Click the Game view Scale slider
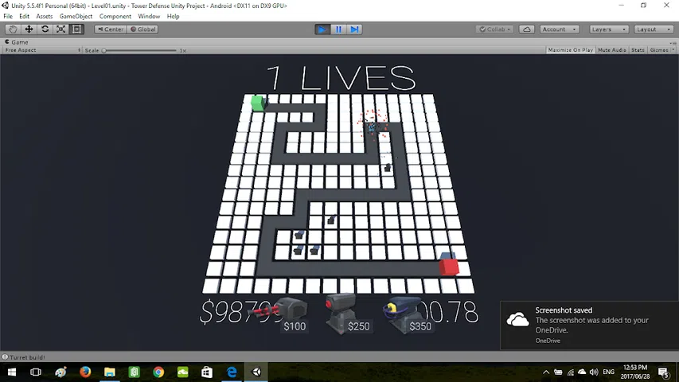679x382 pixels. (x=139, y=50)
